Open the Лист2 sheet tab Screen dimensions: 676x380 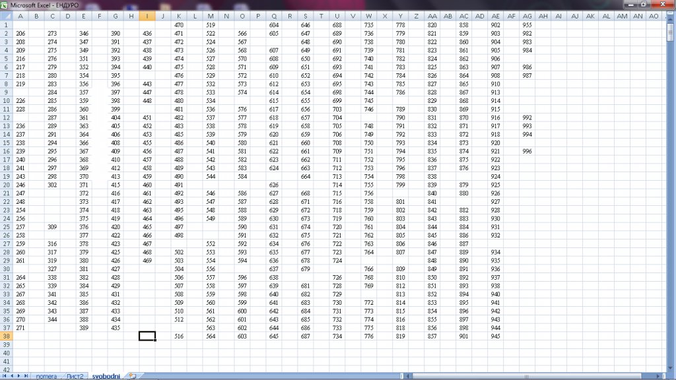[75, 376]
